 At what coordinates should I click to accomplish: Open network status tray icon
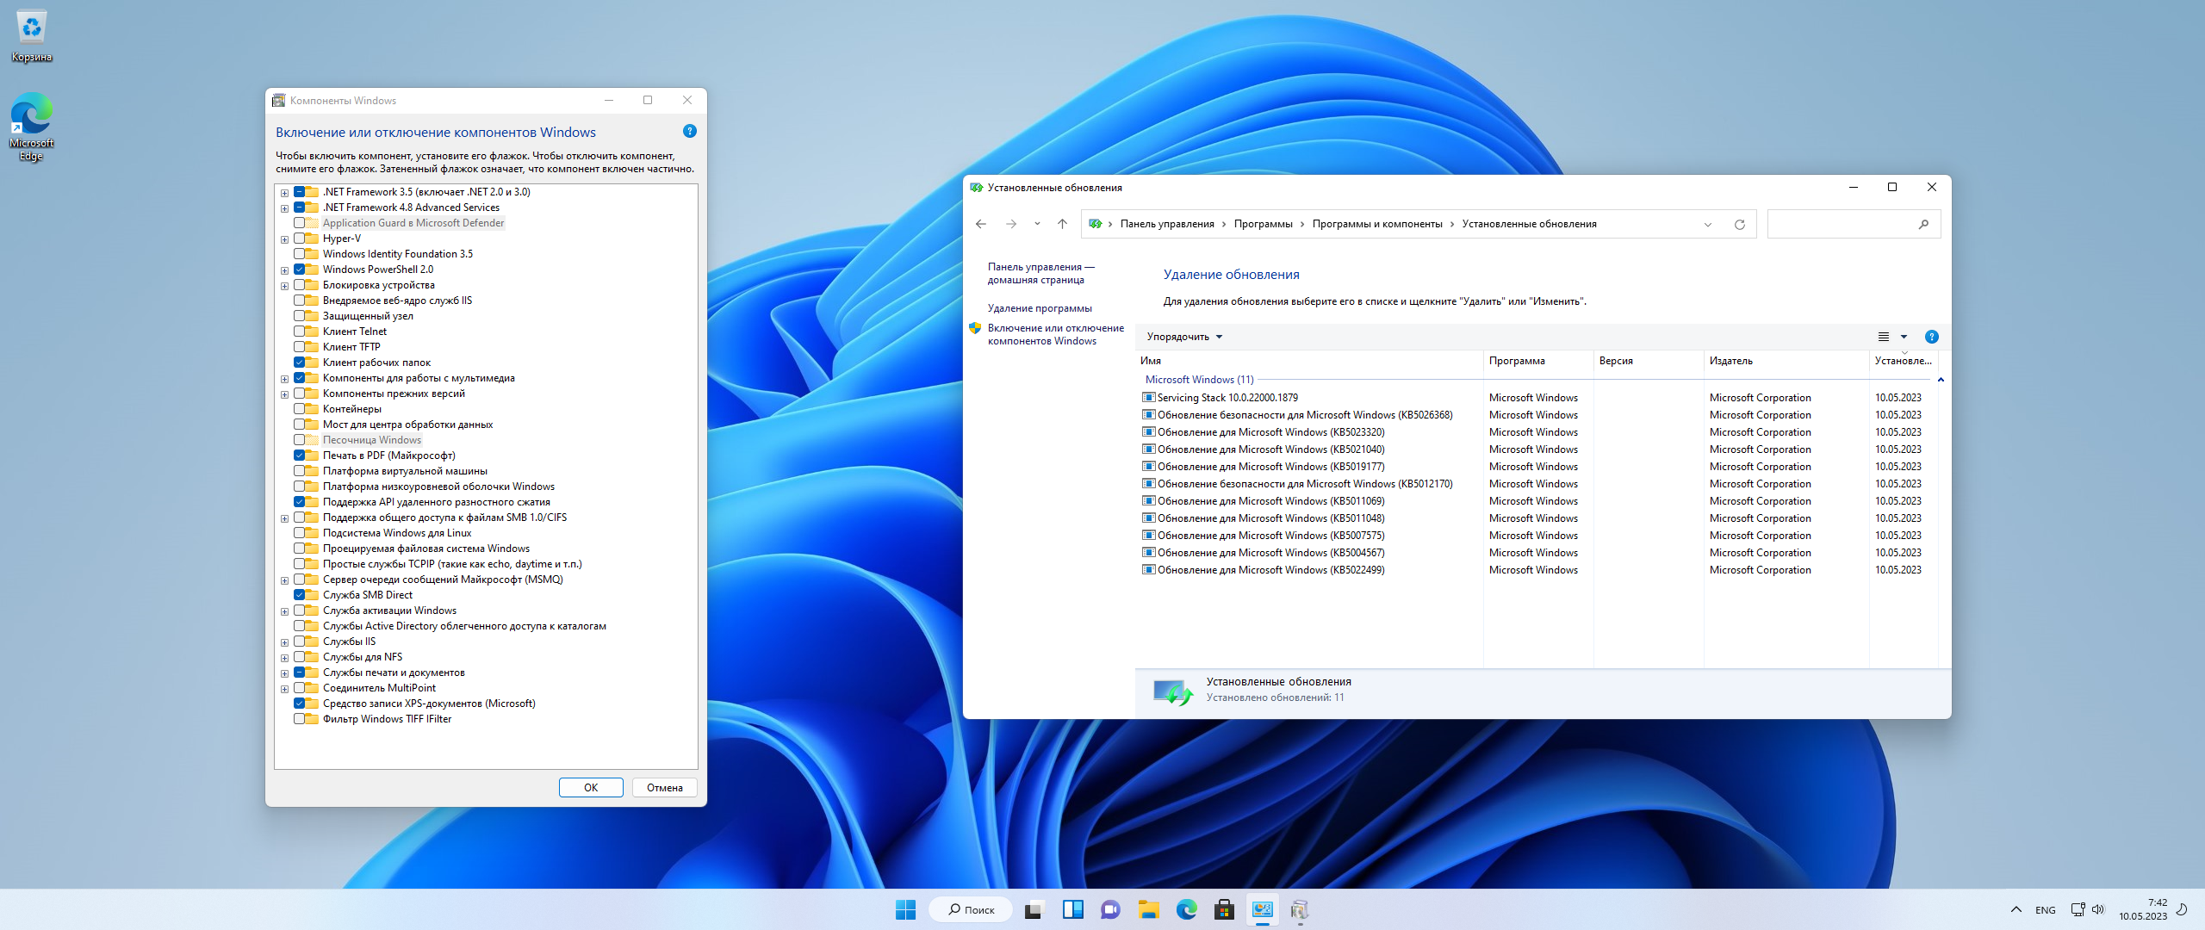pos(2078,909)
